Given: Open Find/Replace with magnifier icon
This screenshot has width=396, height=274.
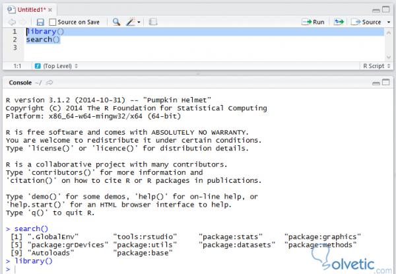Looking at the screenshot, I should 116,22.
